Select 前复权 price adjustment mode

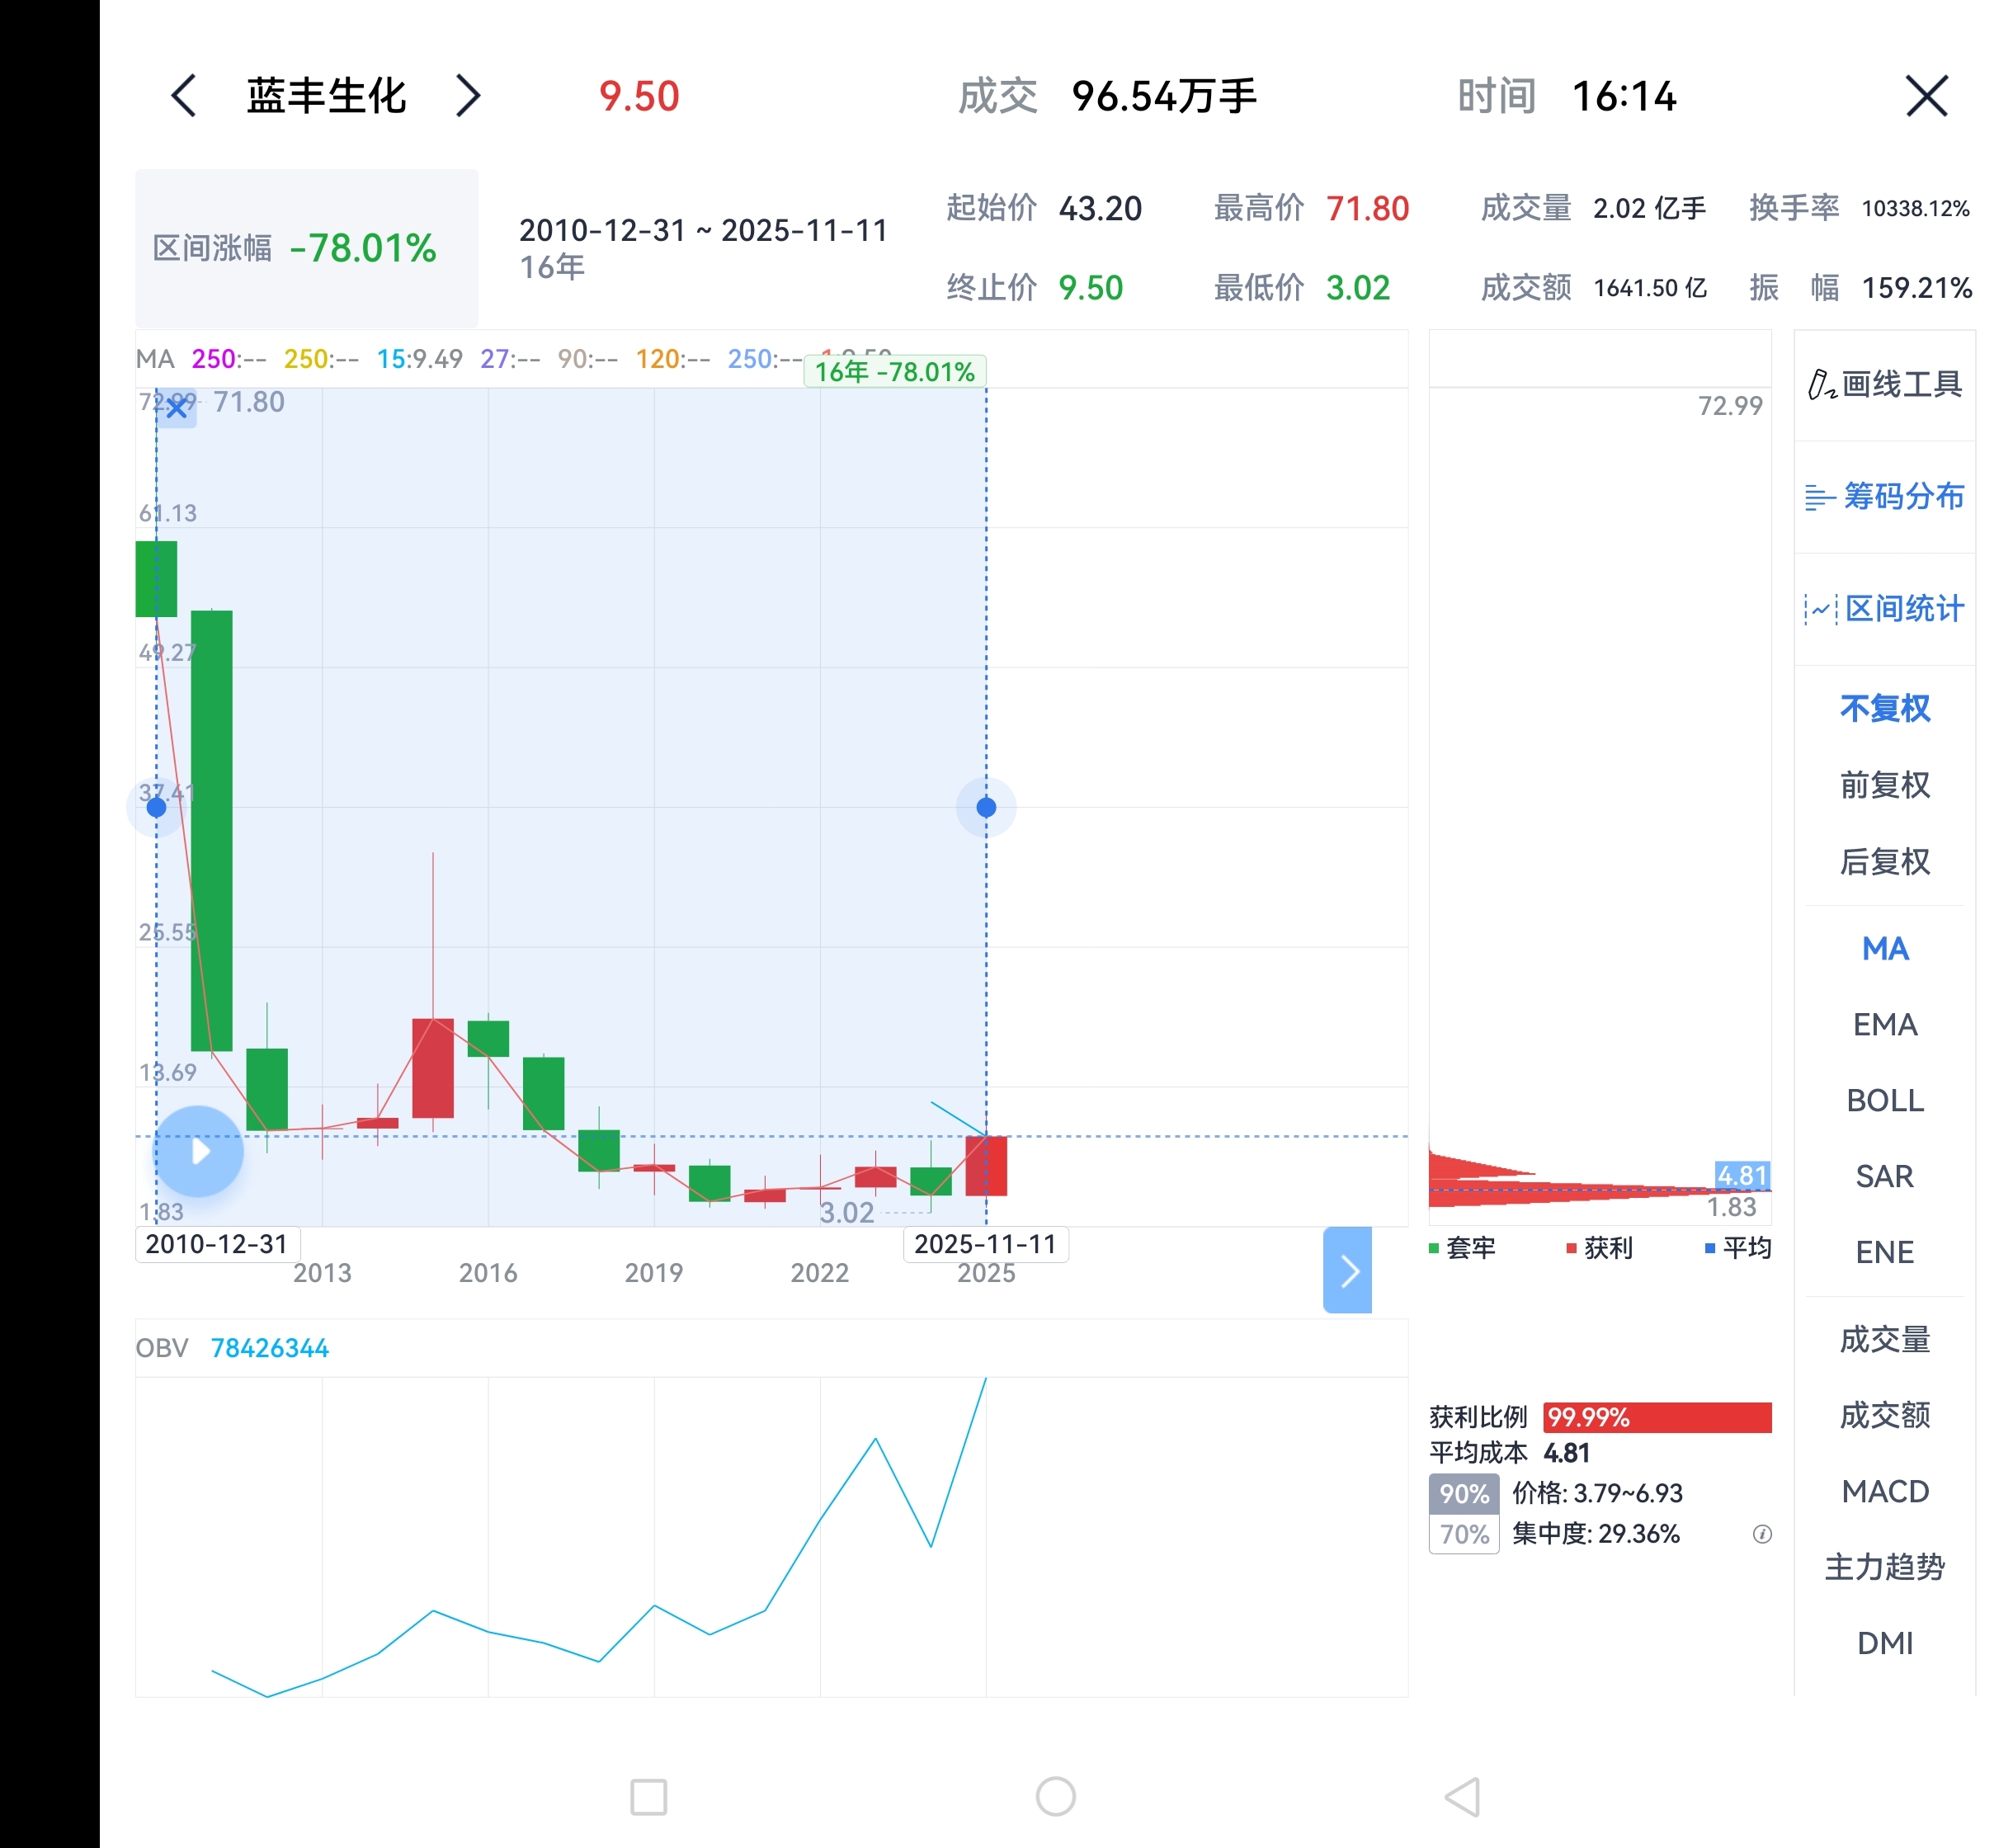click(x=1884, y=785)
